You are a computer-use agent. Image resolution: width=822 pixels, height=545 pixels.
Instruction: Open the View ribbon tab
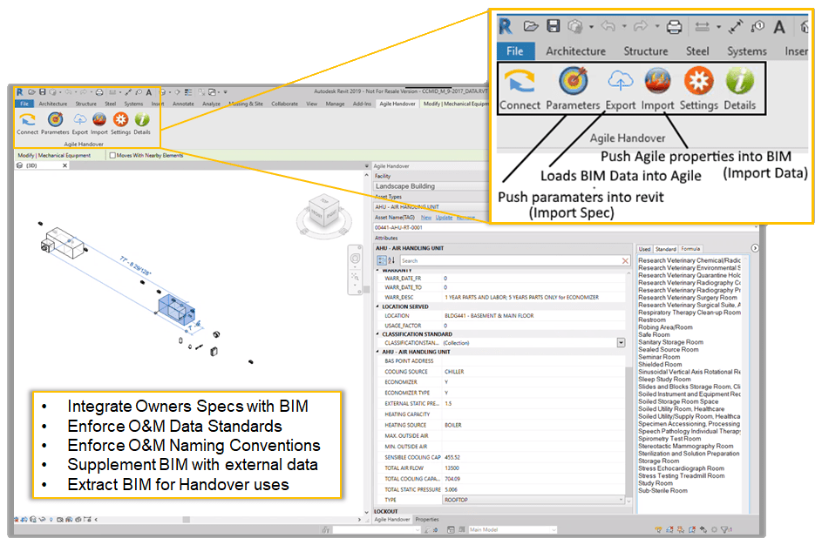pyautogui.click(x=312, y=104)
